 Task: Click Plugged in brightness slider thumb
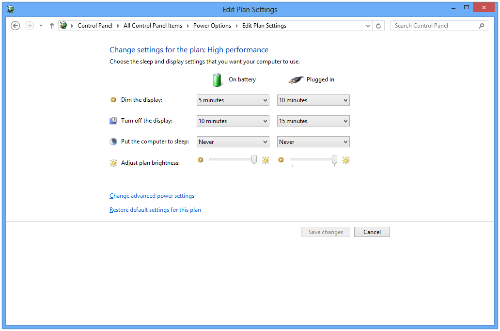[334, 160]
